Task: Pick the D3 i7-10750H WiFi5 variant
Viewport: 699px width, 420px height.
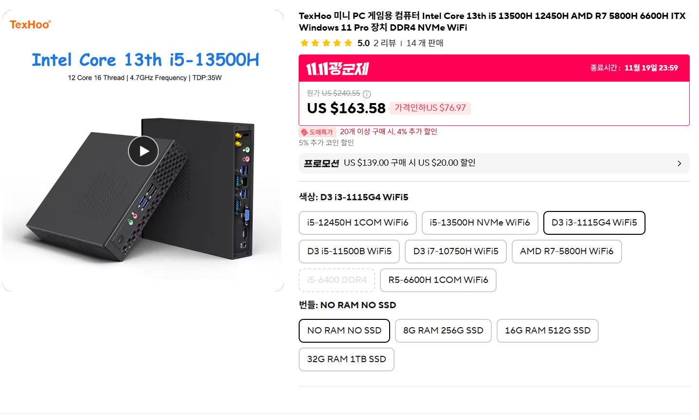Action: pos(455,251)
